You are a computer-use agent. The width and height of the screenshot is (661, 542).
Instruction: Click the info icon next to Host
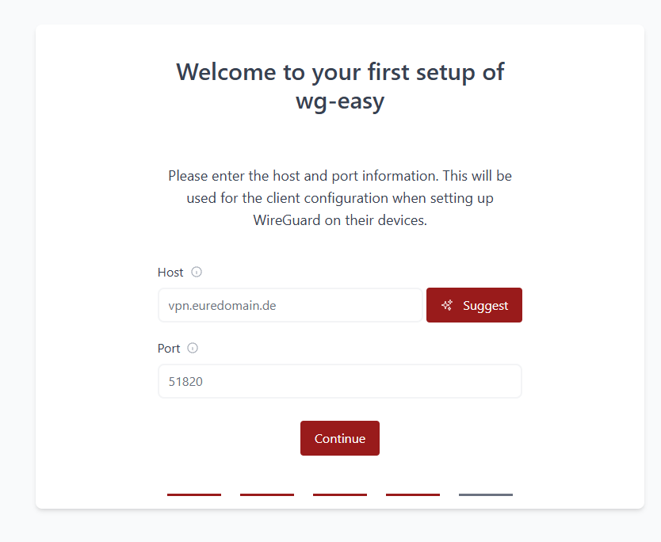pos(197,272)
